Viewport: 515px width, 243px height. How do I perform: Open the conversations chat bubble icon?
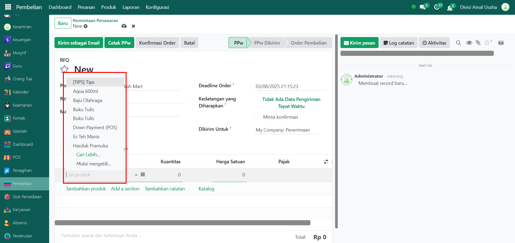pyautogui.click(x=423, y=7)
